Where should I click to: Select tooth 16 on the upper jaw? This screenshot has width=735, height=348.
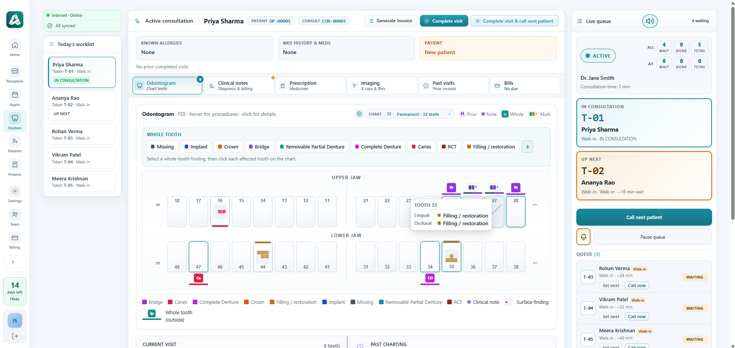pyautogui.click(x=220, y=211)
